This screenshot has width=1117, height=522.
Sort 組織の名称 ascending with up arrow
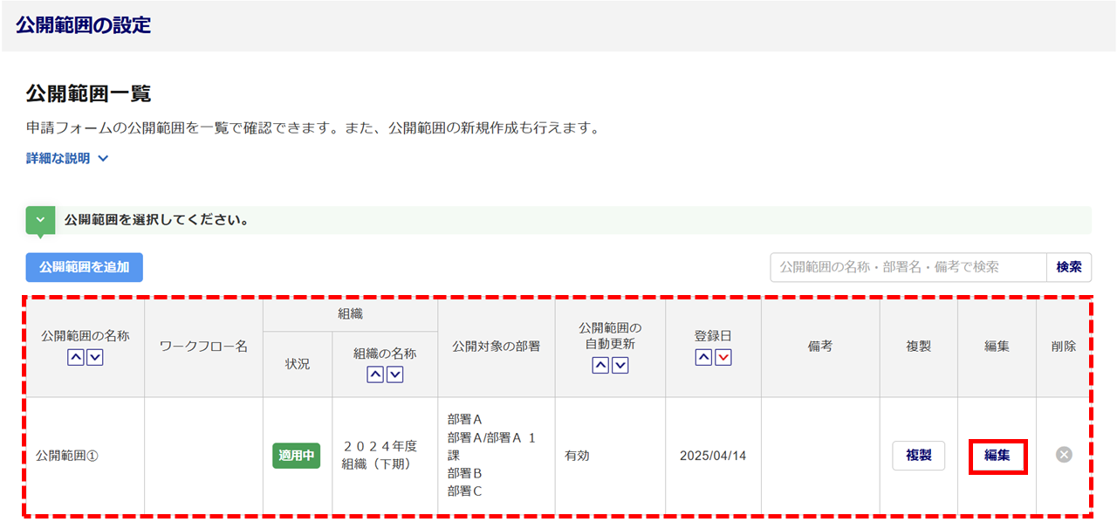(x=375, y=374)
